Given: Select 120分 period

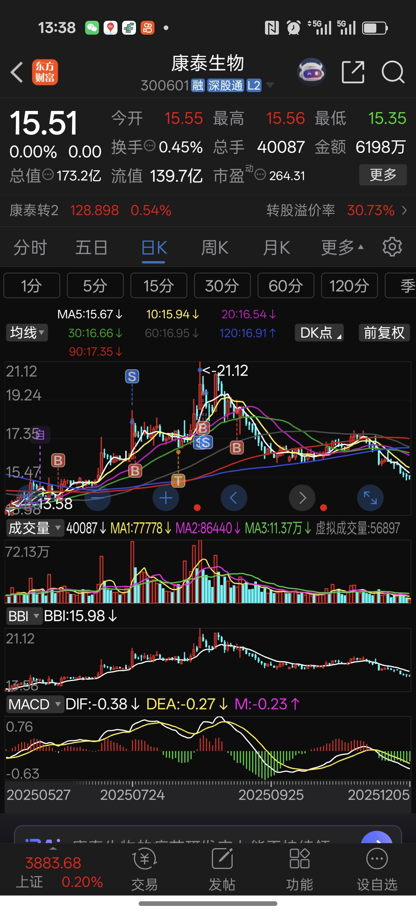Looking at the screenshot, I should (349, 285).
